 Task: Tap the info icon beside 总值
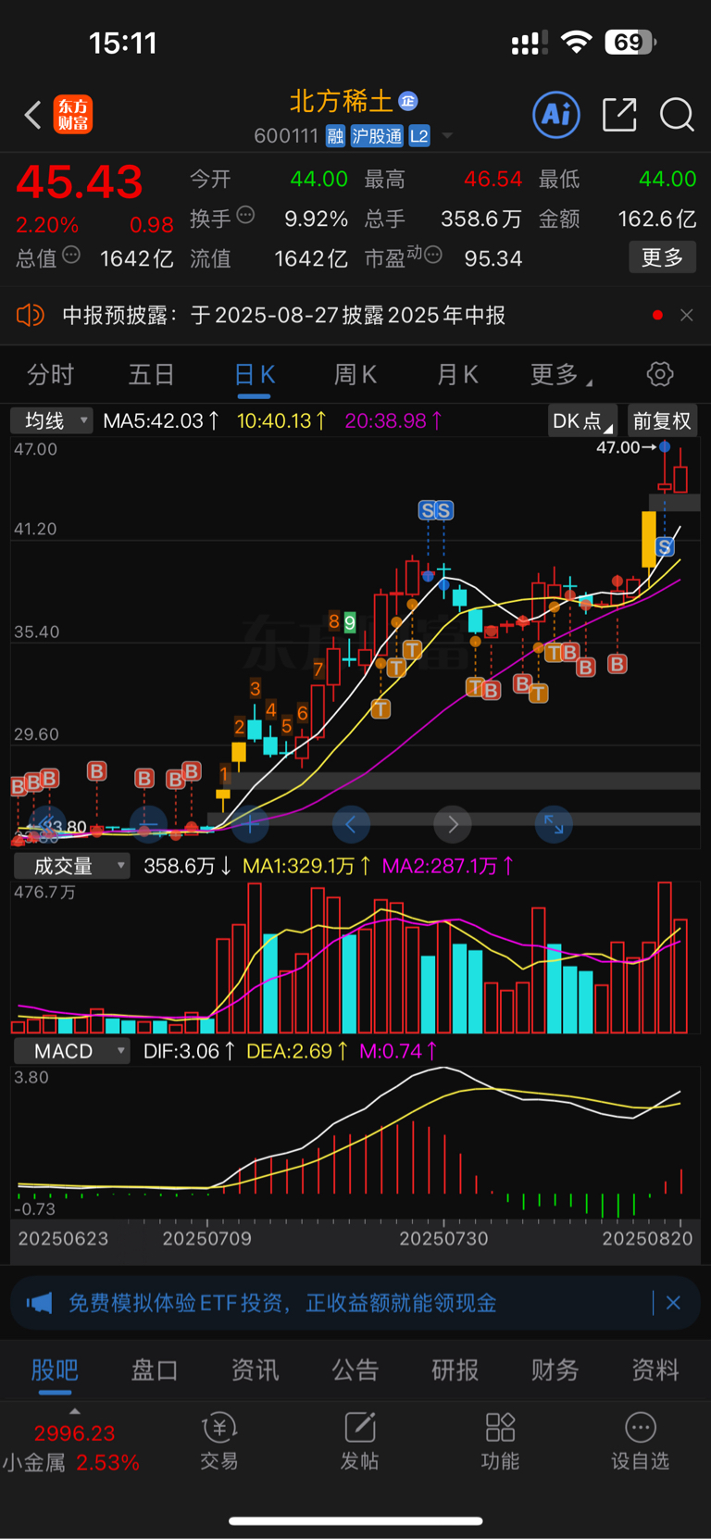71,256
